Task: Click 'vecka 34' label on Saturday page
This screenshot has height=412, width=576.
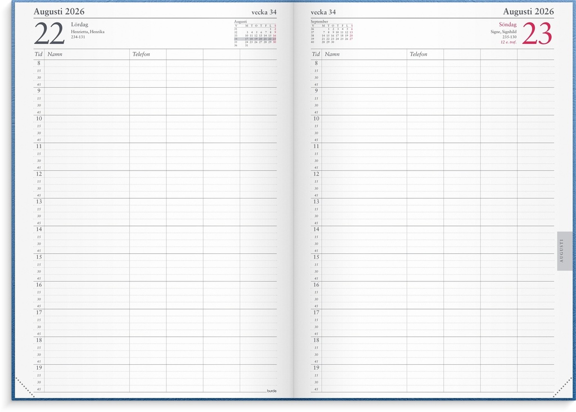Action: [264, 12]
